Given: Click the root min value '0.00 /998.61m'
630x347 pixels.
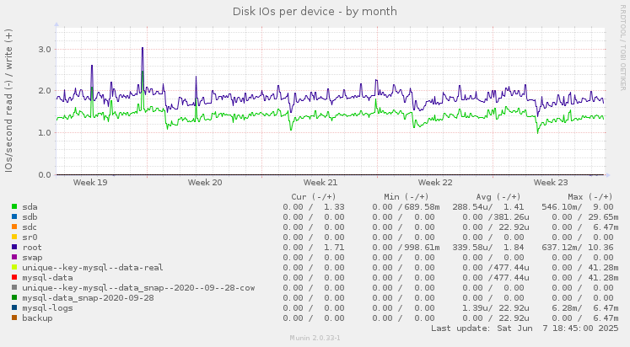Looking at the screenshot, I should point(406,248).
